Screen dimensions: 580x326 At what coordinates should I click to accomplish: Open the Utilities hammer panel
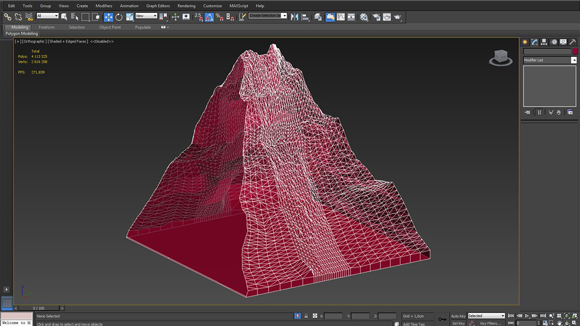point(572,42)
